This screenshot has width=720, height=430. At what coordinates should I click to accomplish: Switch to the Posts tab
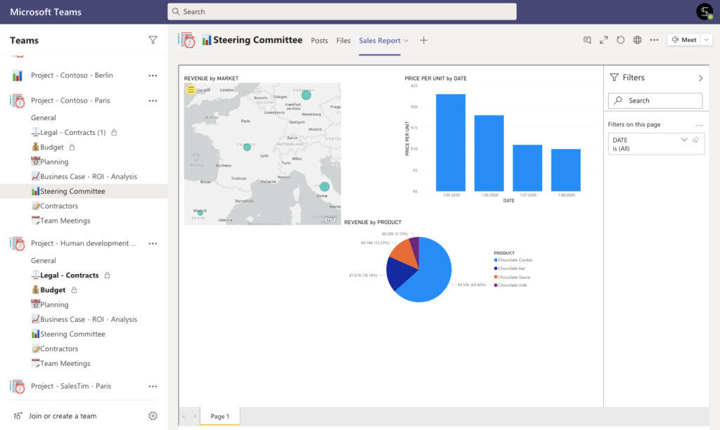319,40
